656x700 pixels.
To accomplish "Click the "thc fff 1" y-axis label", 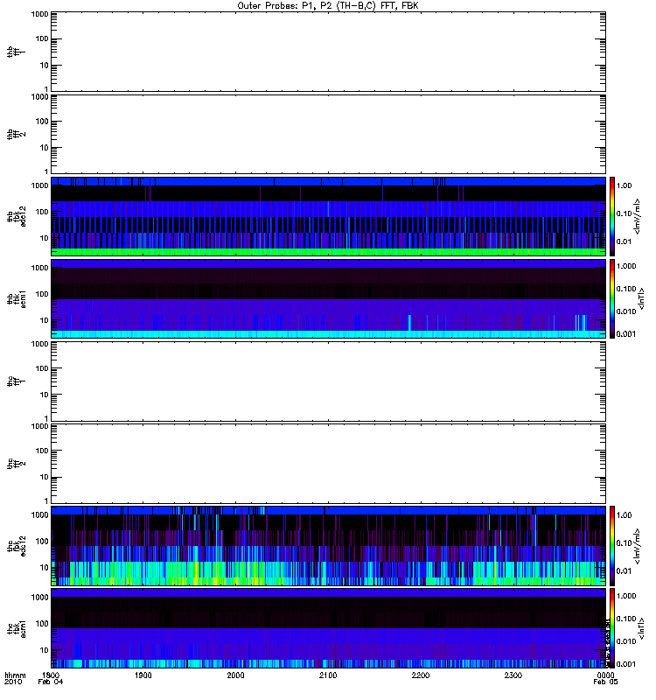I will point(17,381).
